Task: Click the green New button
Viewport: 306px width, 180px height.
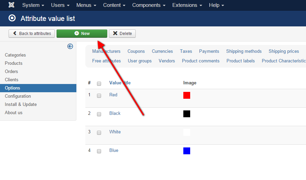Action: (82, 33)
